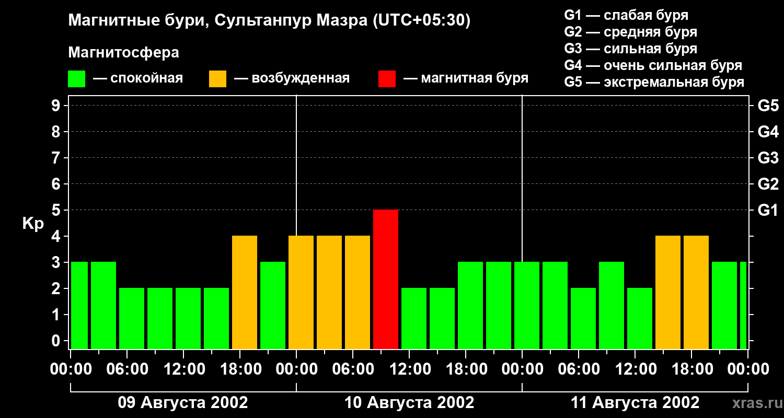Select the only orange bar on 09 Августа

point(245,293)
